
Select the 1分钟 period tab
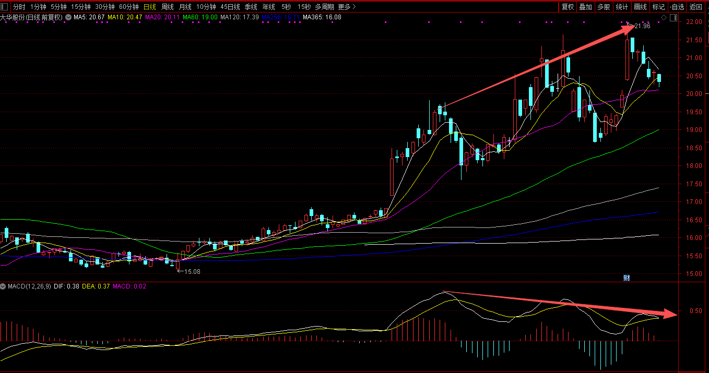(38, 7)
